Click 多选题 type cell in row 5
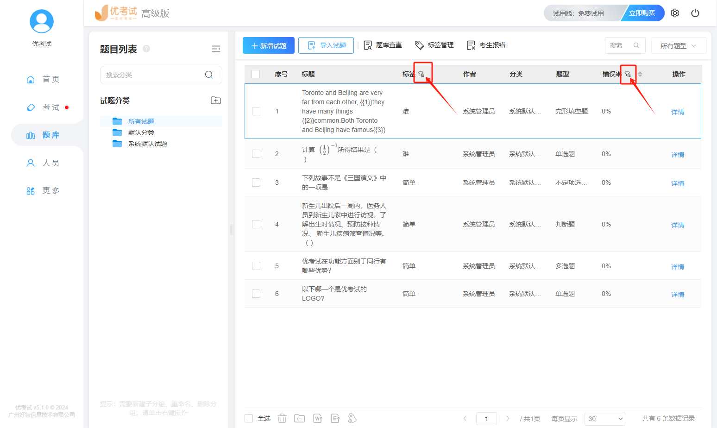This screenshot has width=717, height=428. pyautogui.click(x=565, y=266)
